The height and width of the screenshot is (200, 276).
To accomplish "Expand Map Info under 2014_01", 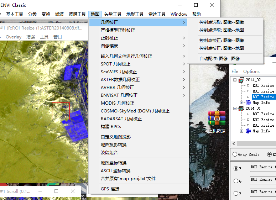I will point(242,131).
